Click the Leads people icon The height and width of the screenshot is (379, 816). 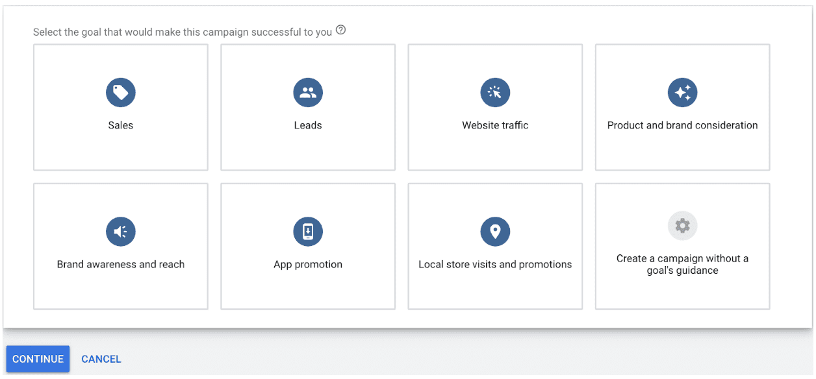[x=308, y=93]
